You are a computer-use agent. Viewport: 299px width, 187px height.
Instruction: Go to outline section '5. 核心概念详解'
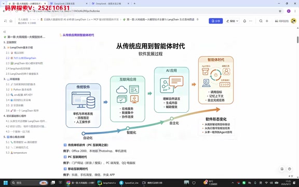click(14, 137)
